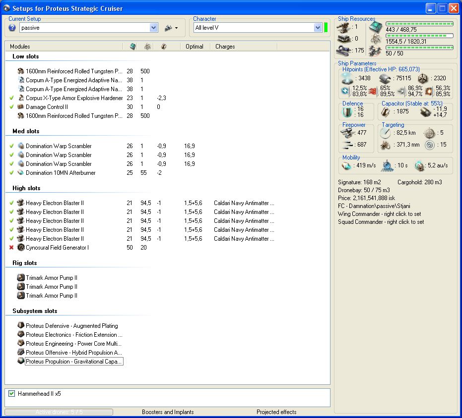Click the armor hitpoints icon
The width and height of the screenshot is (462, 418).
click(385, 78)
